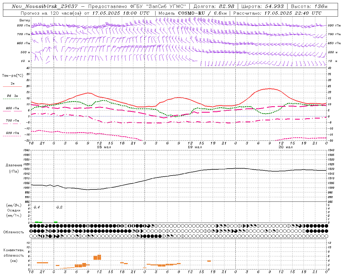This screenshot has height=274, width=342.
Task: Click the "Облачность" cloud cover label
Action: (x=14, y=232)
